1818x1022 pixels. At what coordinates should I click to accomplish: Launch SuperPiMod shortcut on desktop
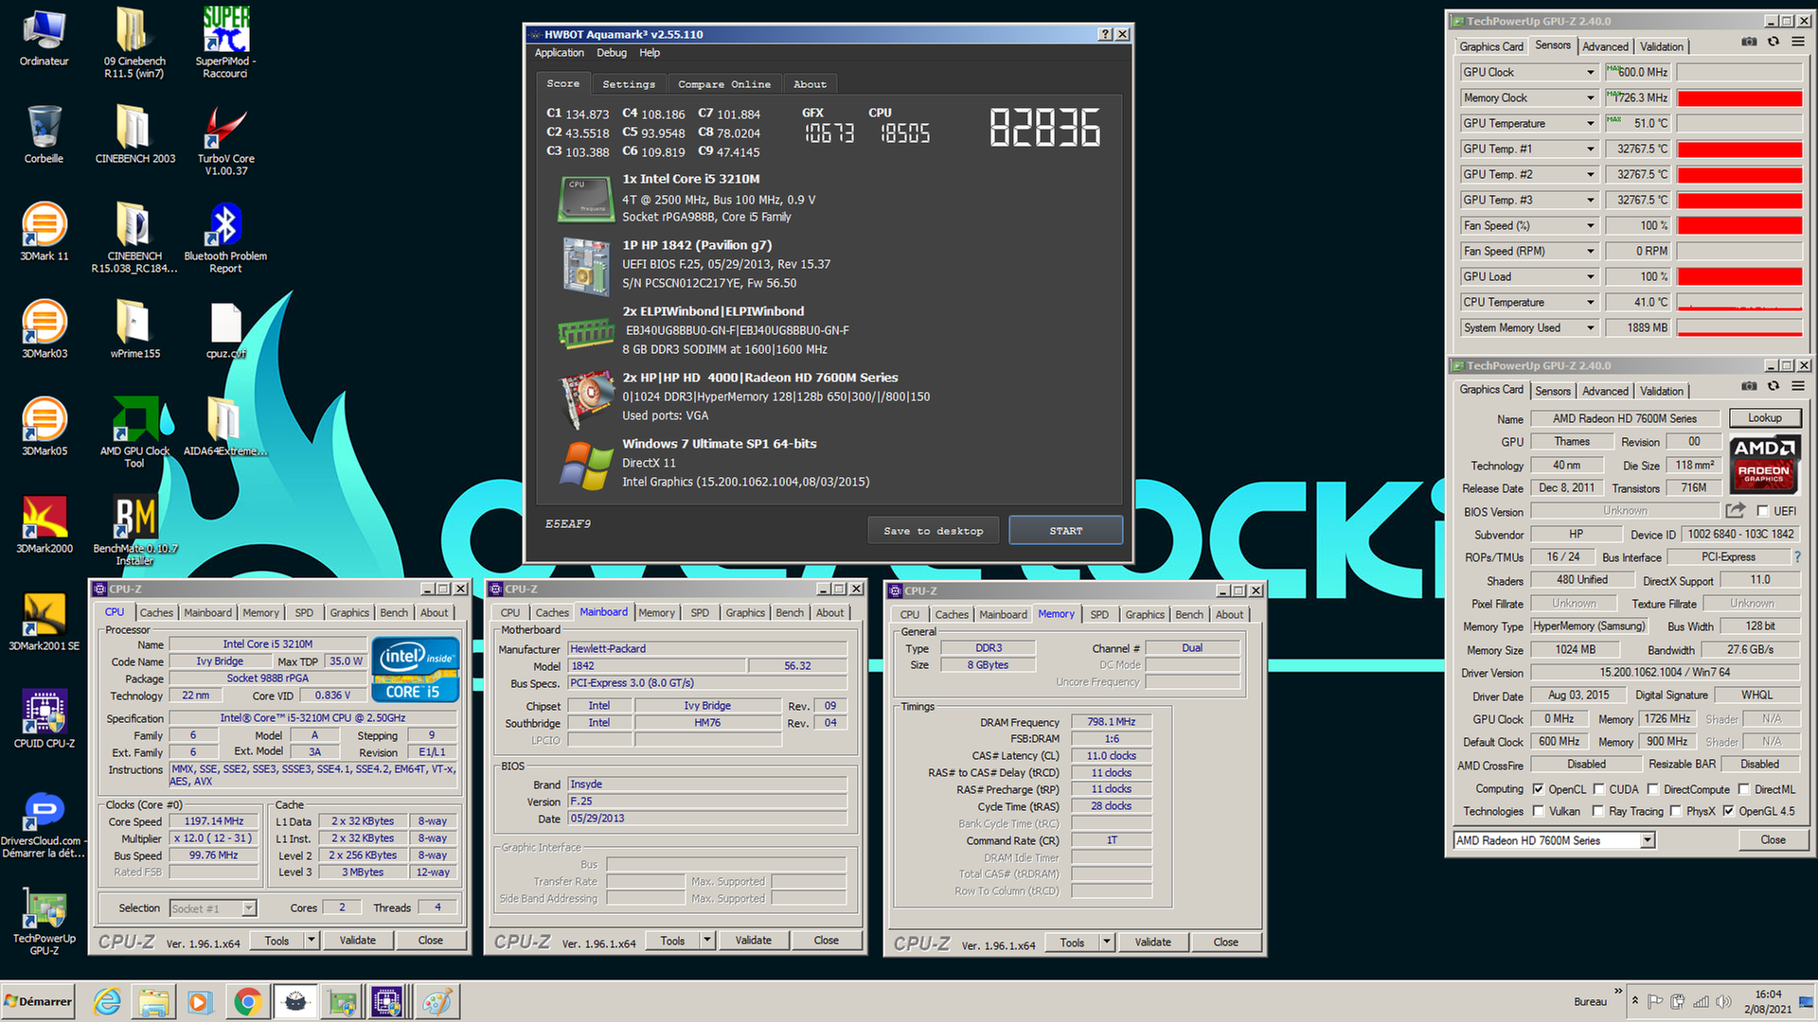click(225, 43)
